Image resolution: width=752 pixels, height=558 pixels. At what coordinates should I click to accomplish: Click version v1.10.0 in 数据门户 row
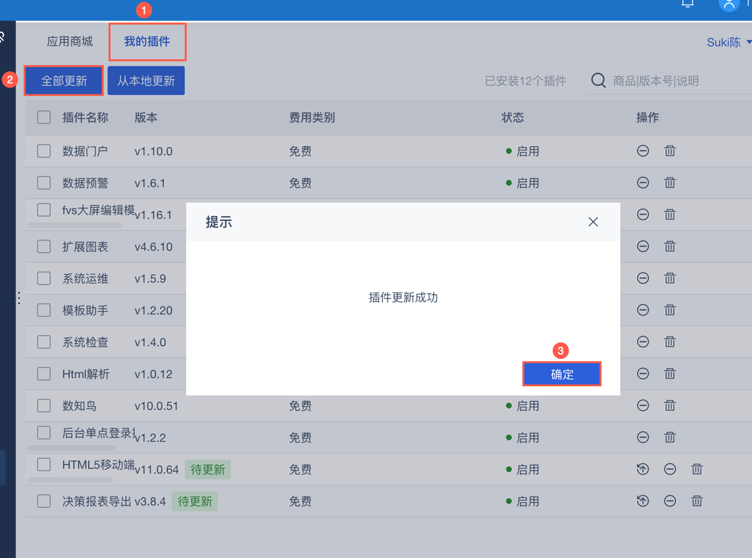click(153, 151)
